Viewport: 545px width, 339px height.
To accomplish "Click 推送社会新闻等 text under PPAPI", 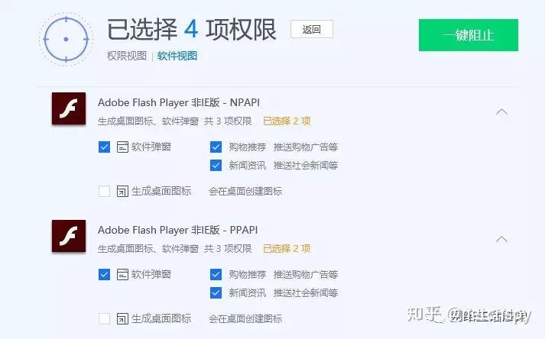I will pyautogui.click(x=306, y=292).
